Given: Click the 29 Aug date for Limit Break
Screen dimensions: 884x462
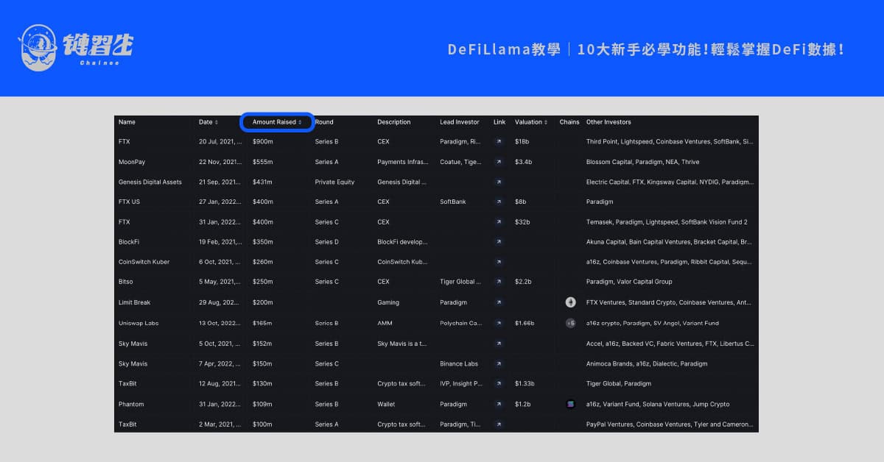Looking at the screenshot, I should tap(220, 302).
